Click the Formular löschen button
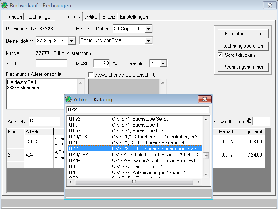The width and height of the screenshot is (278, 209). point(242,34)
